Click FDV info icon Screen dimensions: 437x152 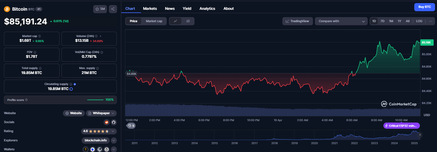35,52
